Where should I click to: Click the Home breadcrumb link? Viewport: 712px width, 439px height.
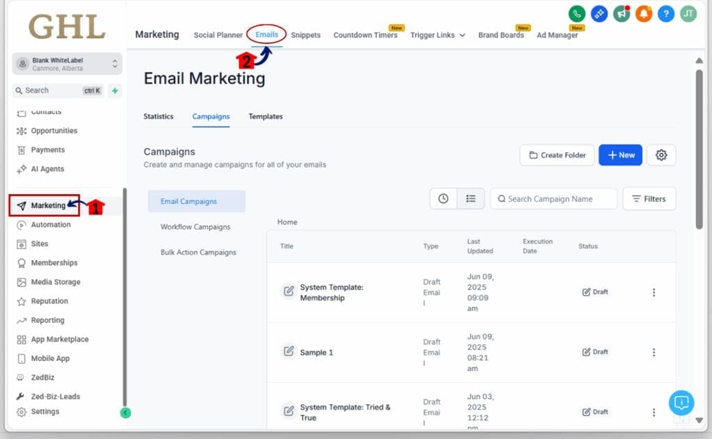[x=287, y=222]
